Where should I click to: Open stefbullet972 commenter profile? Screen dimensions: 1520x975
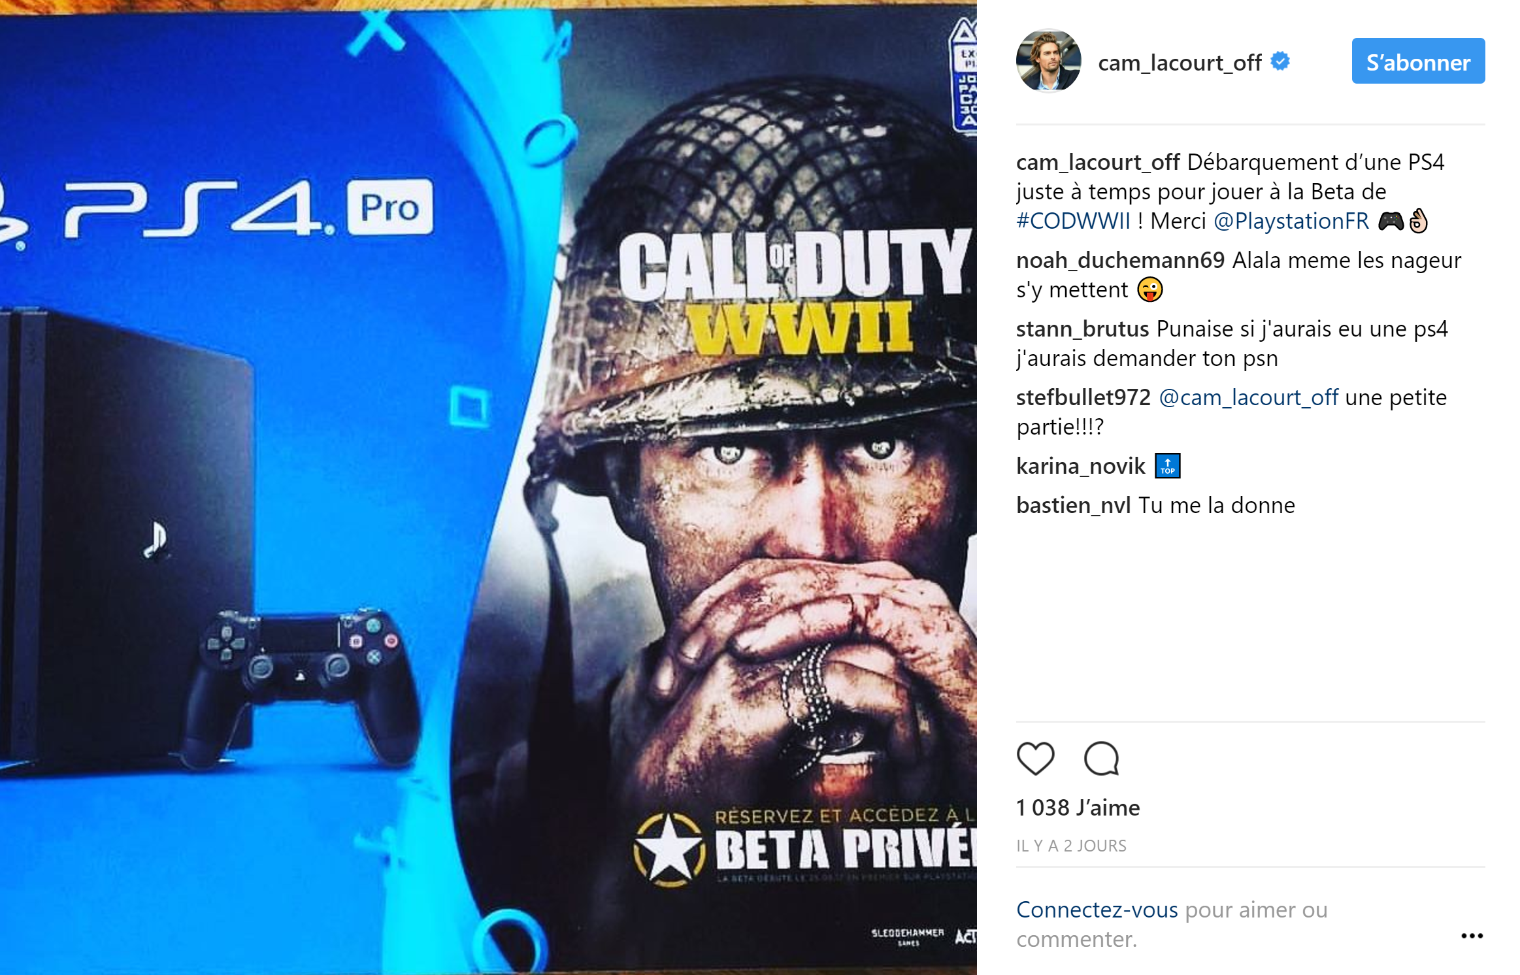pyautogui.click(x=1083, y=397)
